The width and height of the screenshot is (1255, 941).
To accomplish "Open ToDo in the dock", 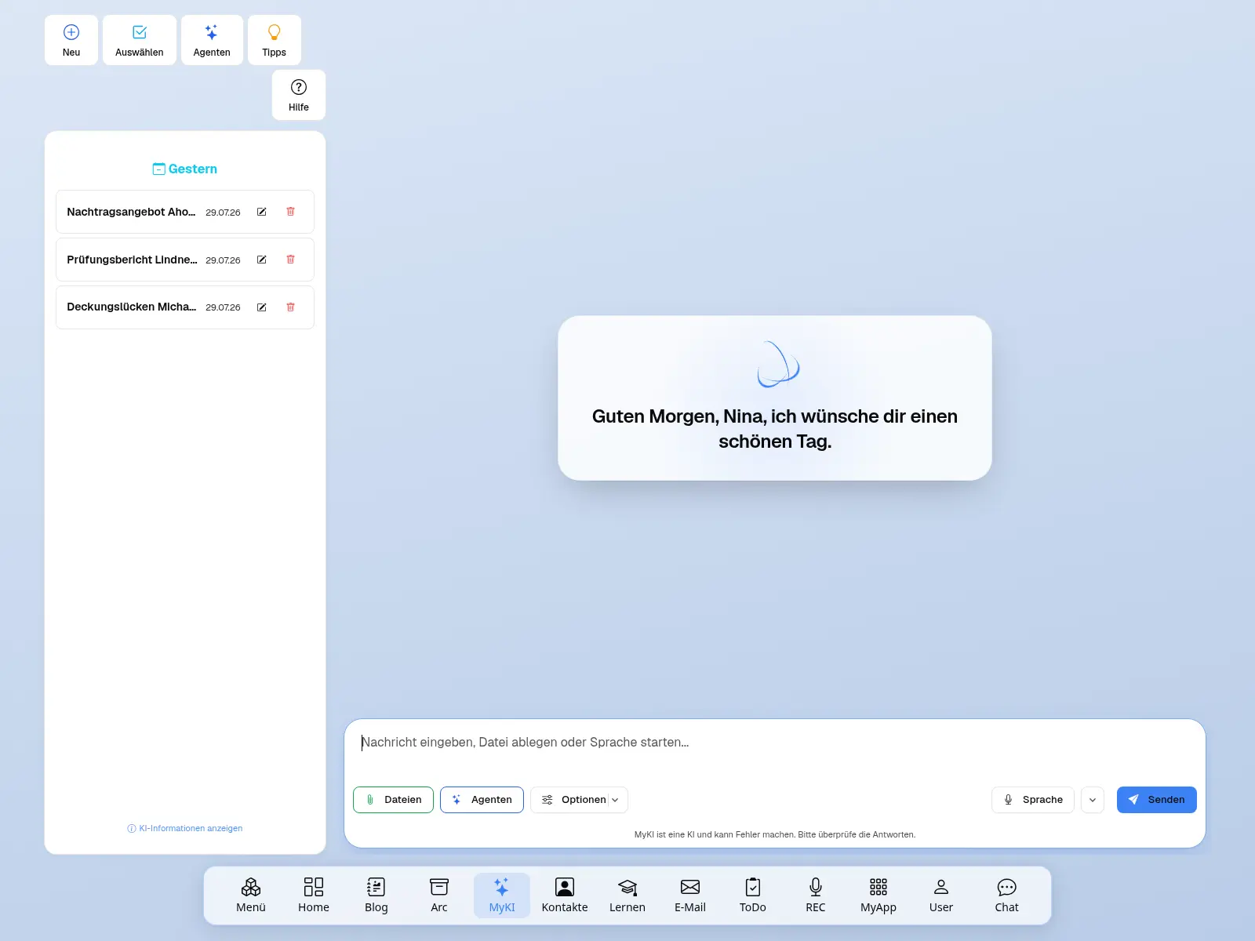I will coord(753,896).
